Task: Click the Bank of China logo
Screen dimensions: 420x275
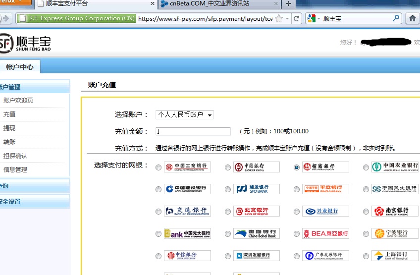Action: point(257,166)
